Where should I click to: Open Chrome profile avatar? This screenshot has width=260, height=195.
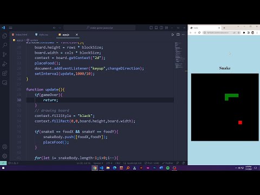tap(253, 32)
